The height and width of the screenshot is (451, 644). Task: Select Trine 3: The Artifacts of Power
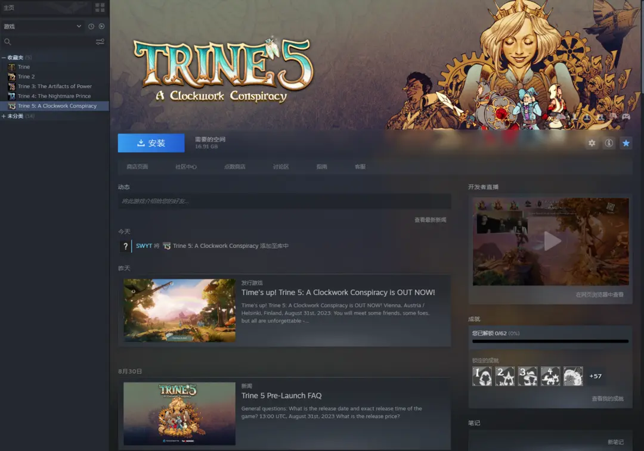[x=55, y=86]
